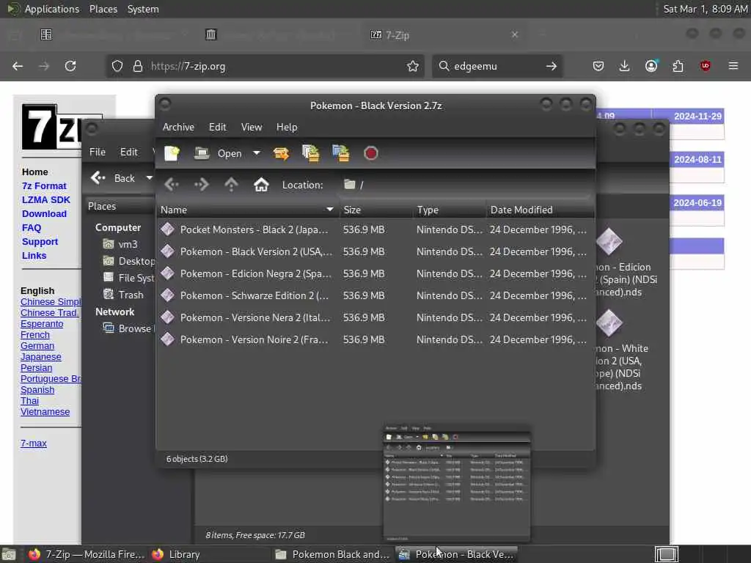The height and width of the screenshot is (563, 751).
Task: Sort by the Name column header
Action: 248,210
